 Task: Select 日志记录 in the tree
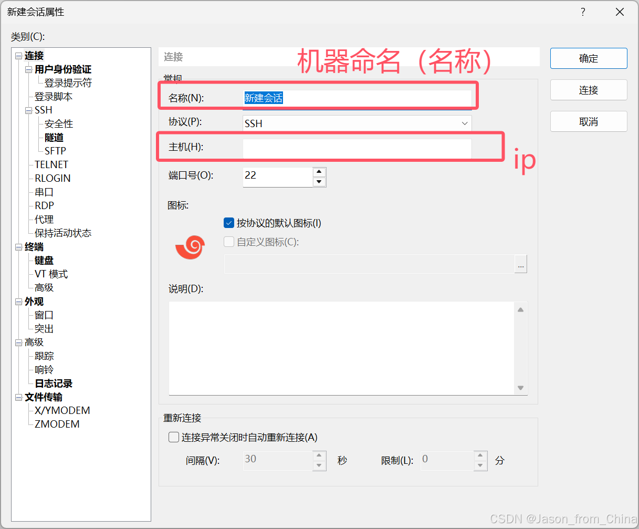click(54, 383)
